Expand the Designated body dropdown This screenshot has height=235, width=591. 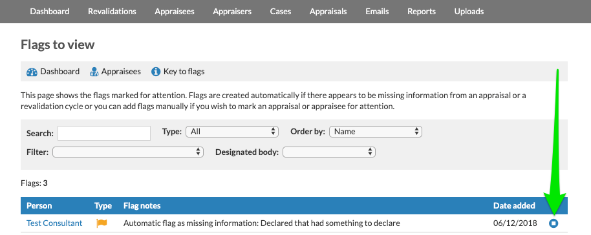pyautogui.click(x=329, y=152)
